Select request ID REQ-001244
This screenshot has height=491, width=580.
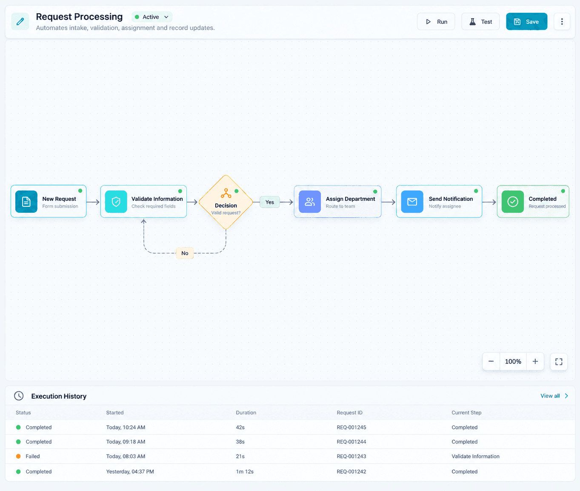click(x=351, y=442)
